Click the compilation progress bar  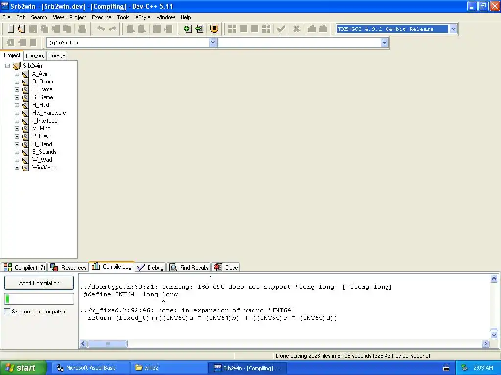point(39,299)
